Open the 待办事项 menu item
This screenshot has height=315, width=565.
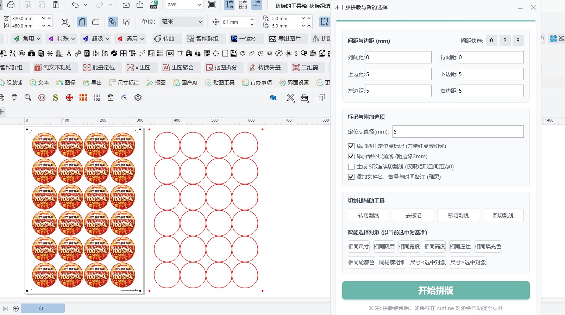pyautogui.click(x=257, y=82)
